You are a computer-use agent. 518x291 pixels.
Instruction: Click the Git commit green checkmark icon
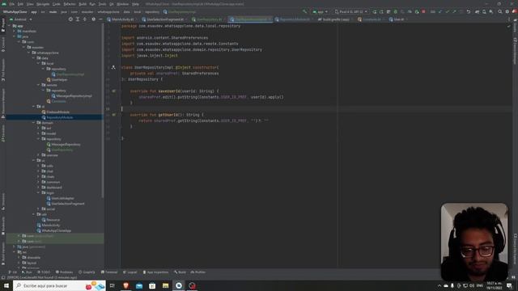click(x=447, y=11)
